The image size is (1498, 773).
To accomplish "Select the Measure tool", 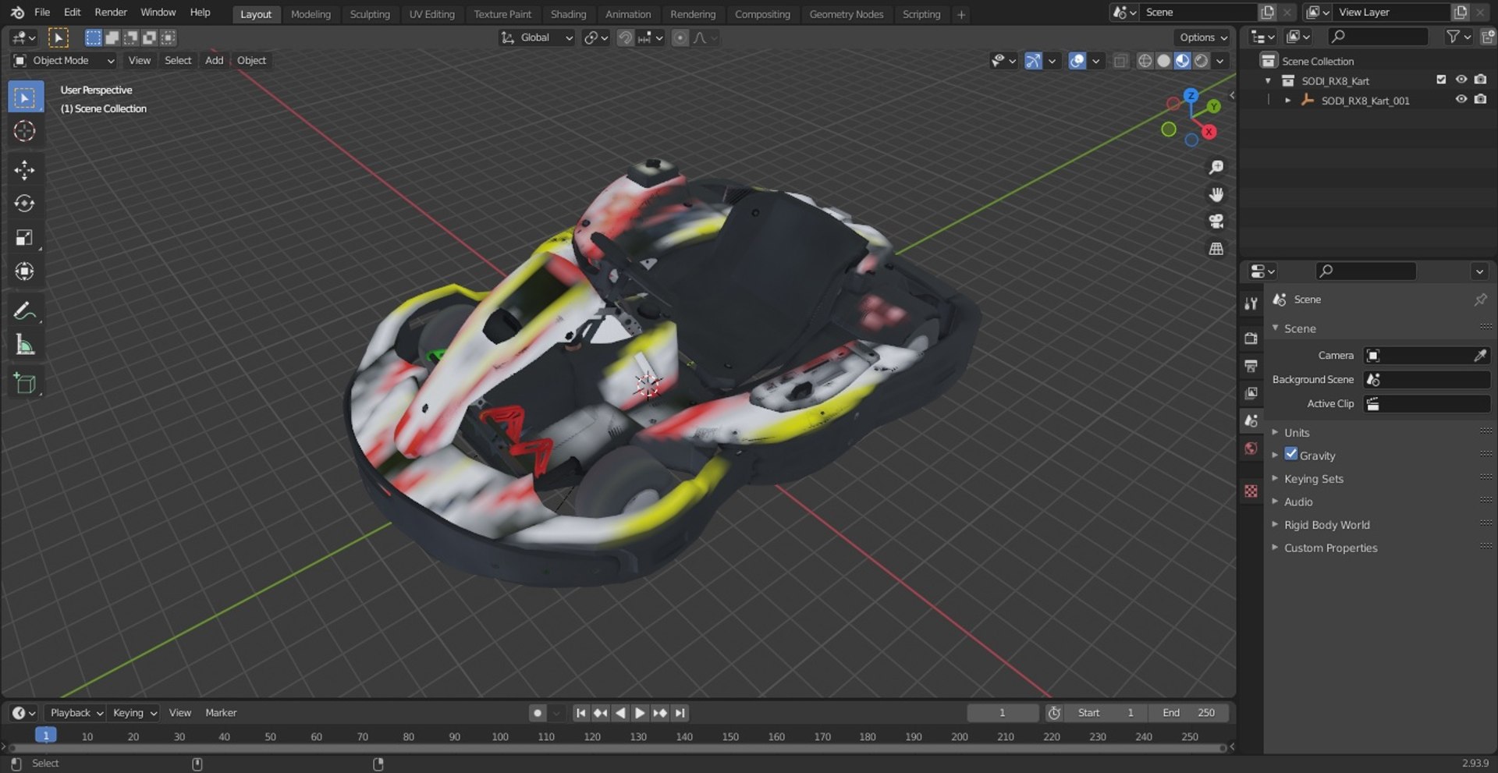I will click(24, 344).
